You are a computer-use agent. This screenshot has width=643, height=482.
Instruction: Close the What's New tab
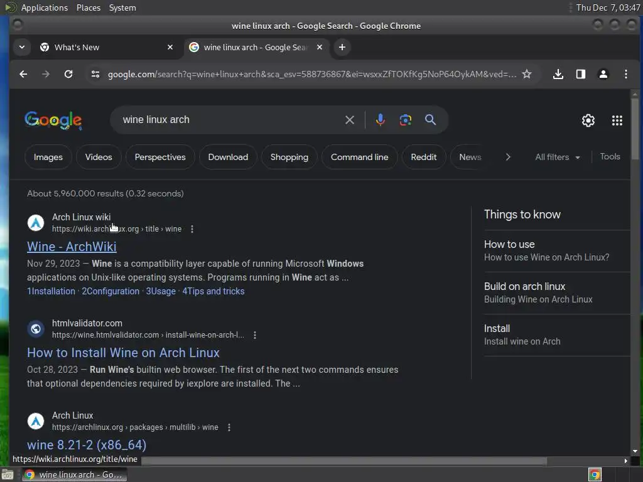170,47
